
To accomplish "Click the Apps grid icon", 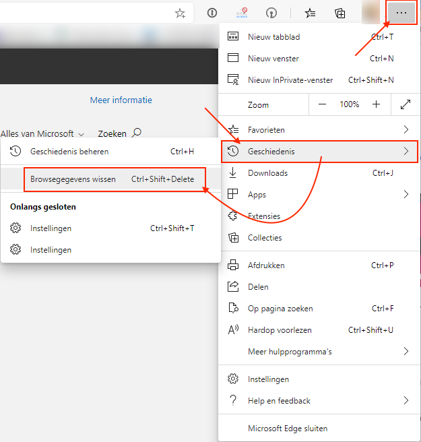I will [233, 194].
